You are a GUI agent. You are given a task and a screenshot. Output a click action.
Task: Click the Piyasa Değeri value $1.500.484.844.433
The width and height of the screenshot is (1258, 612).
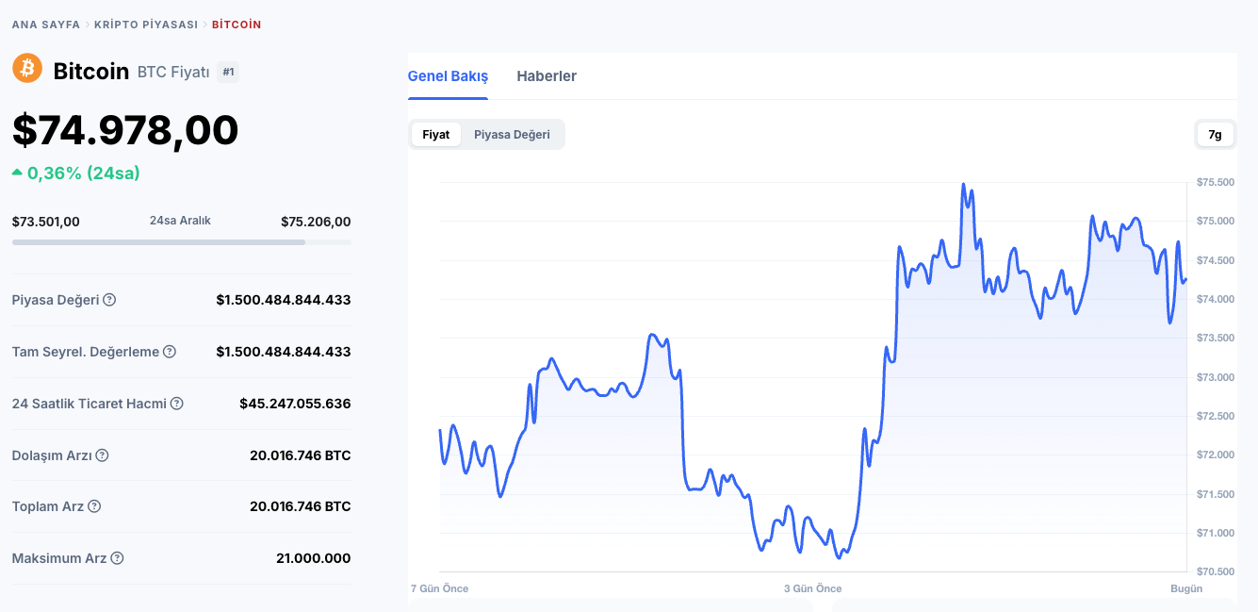[284, 300]
